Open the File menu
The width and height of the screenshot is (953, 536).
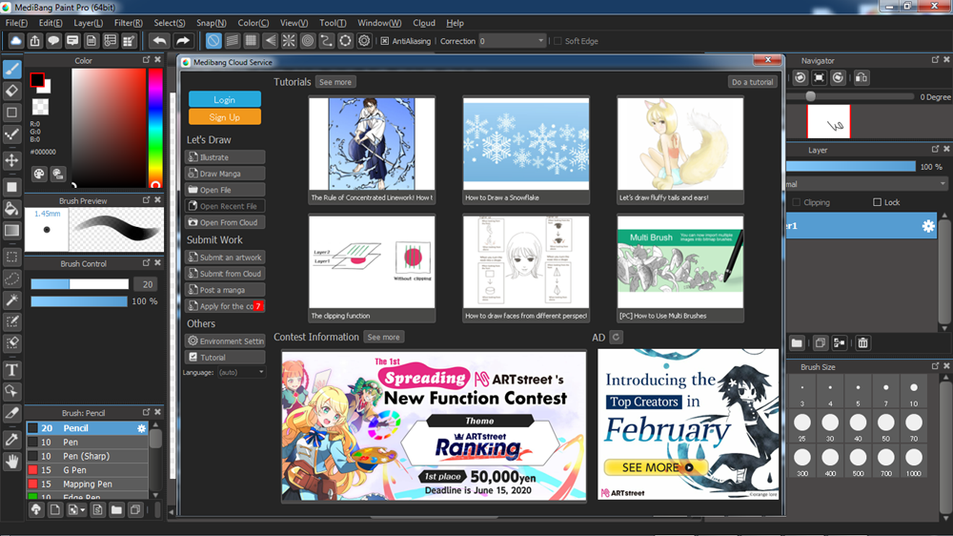pyautogui.click(x=16, y=23)
